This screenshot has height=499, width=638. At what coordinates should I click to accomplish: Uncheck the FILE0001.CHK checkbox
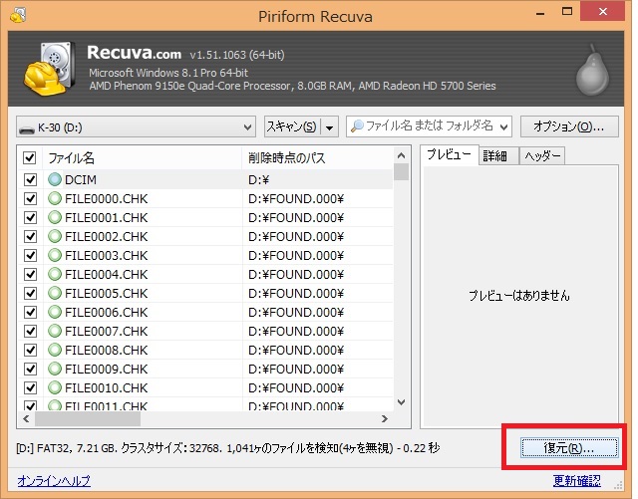30,217
